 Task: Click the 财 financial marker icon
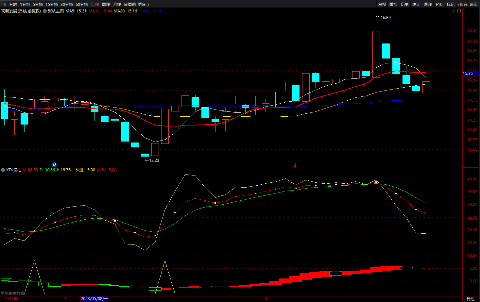click(x=55, y=164)
